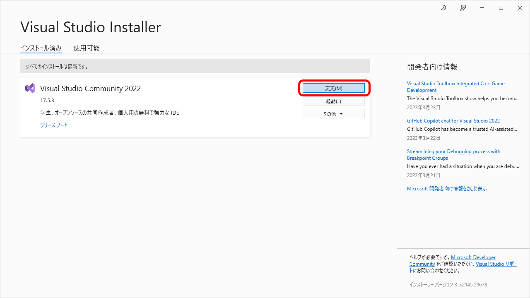Open the Breakpoint Groups debugging article

[453, 154]
